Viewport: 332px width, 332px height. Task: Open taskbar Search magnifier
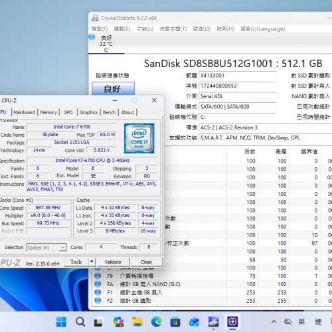click(x=80, y=321)
